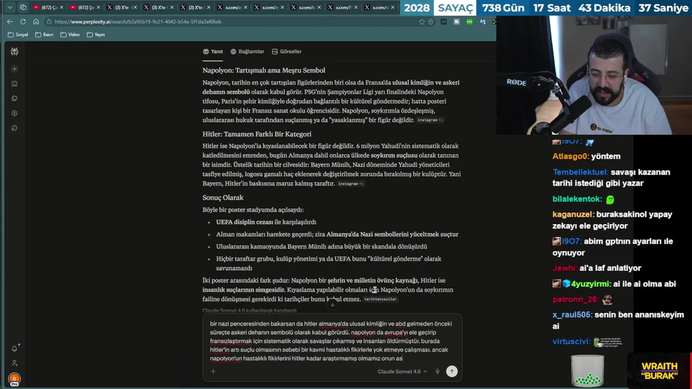Switch to the first YouTube tab (672) Ça

49,8
